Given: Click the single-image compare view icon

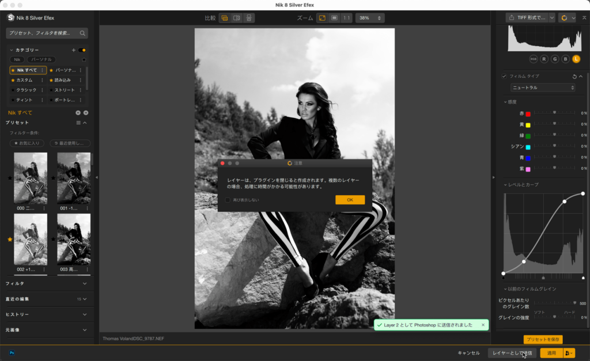Looking at the screenshot, I should (225, 18).
